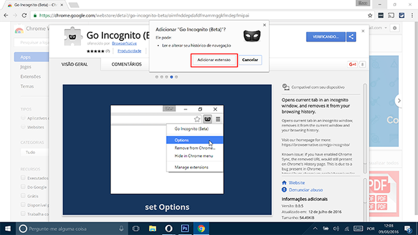This screenshot has height=235, width=418.
Task: Bookmark this page with star icon
Action: point(370,15)
